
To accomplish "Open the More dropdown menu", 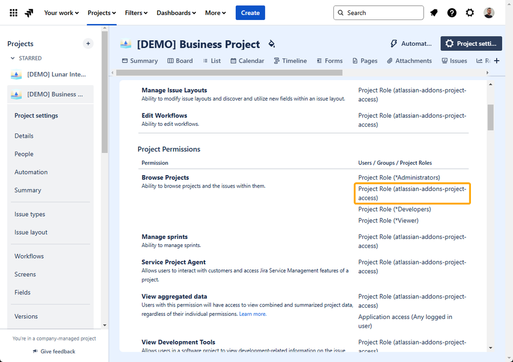I will pyautogui.click(x=215, y=13).
